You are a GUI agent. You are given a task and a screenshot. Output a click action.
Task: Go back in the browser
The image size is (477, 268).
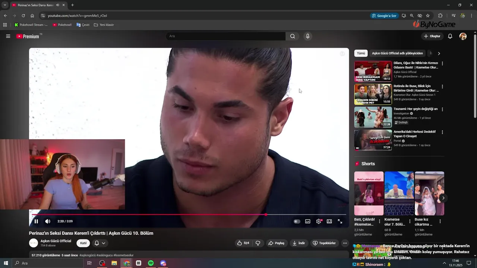pyautogui.click(x=5, y=16)
